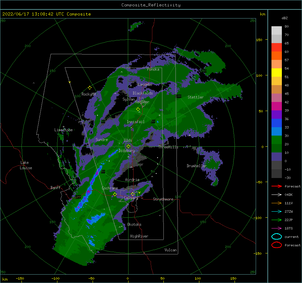Click the white cross marker west of Drumheller

[x=190, y=135]
